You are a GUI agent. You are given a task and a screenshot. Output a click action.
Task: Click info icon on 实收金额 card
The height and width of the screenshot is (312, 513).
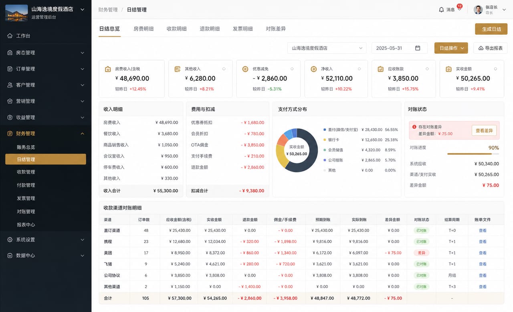[496, 69]
